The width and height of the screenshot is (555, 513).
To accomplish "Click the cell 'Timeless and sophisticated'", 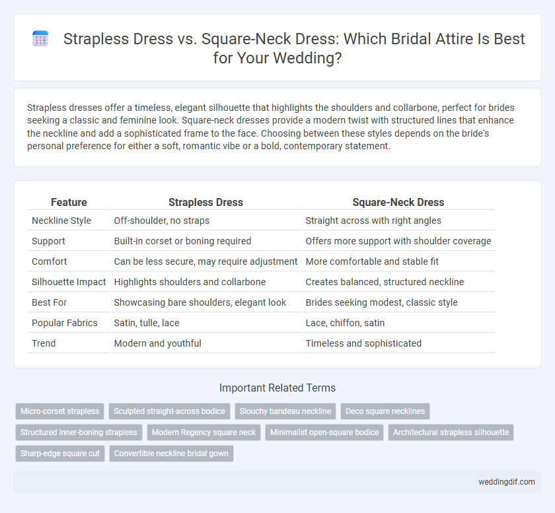I will click(x=363, y=343).
